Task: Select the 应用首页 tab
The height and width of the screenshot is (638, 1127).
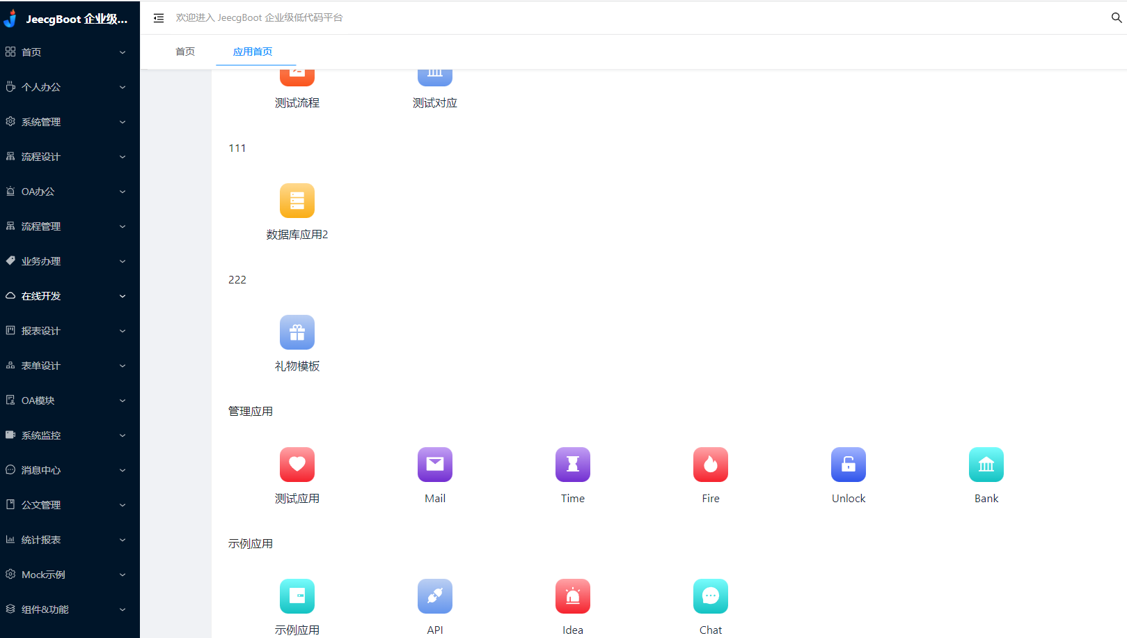Action: [253, 52]
